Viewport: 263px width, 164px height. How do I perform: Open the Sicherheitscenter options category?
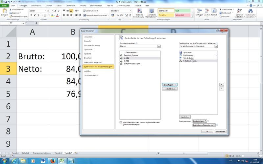[x=91, y=75]
